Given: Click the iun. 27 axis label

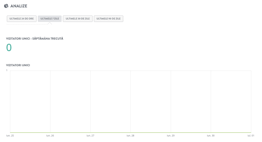Looking at the screenshot, I should point(90,136).
